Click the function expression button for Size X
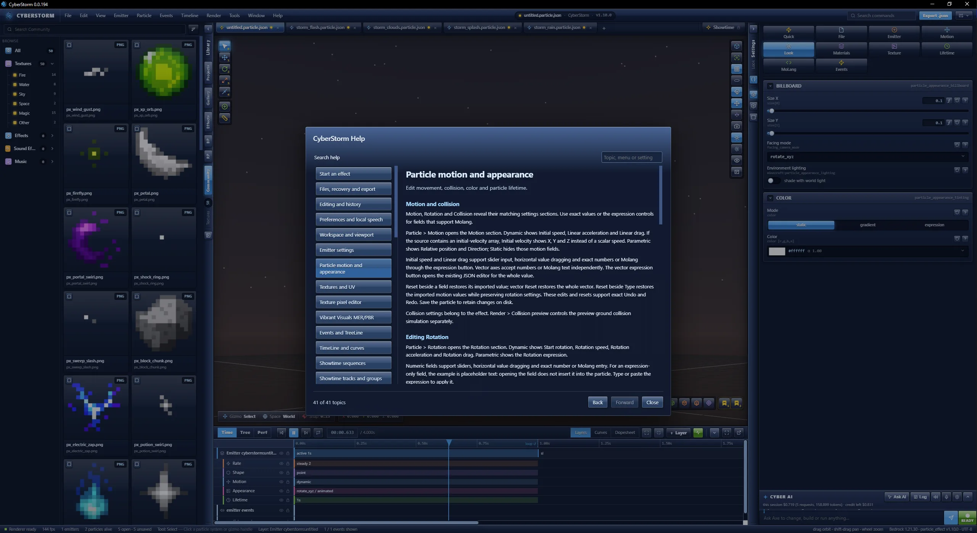977x533 pixels. (949, 101)
